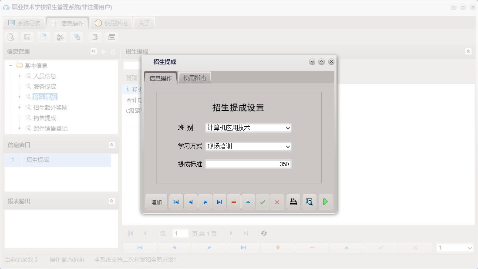Click the 提成标准 input field
Image resolution: width=478 pixels, height=269 pixels.
point(248,164)
